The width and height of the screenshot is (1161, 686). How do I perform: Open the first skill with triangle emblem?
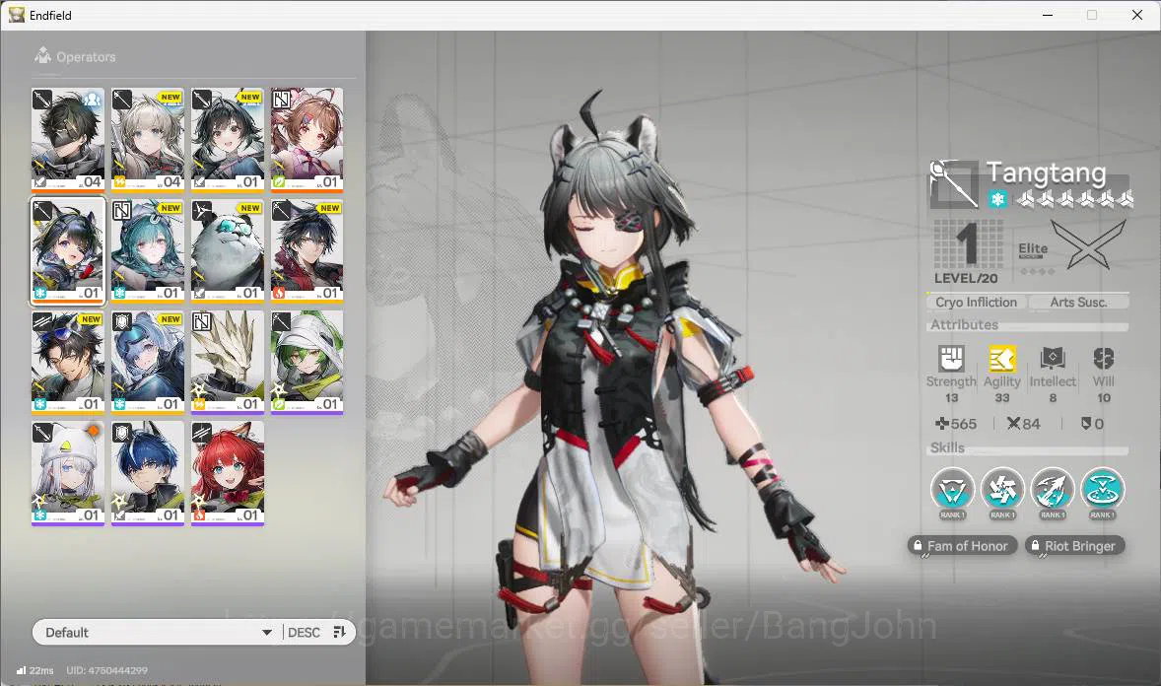tap(952, 491)
